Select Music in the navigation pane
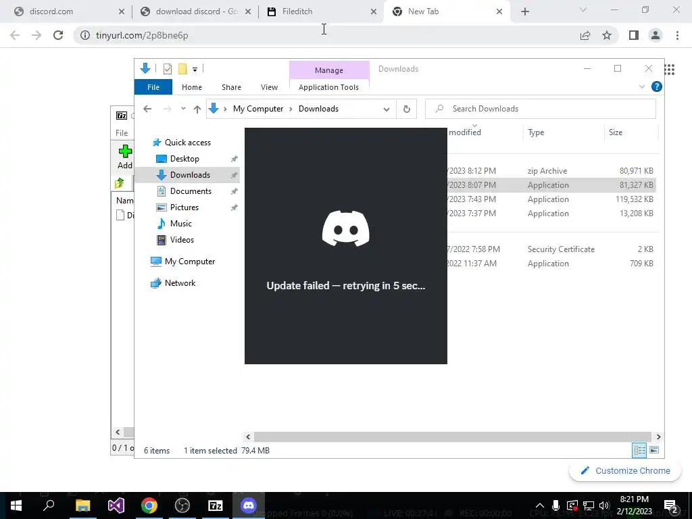The width and height of the screenshot is (692, 519). point(181,223)
